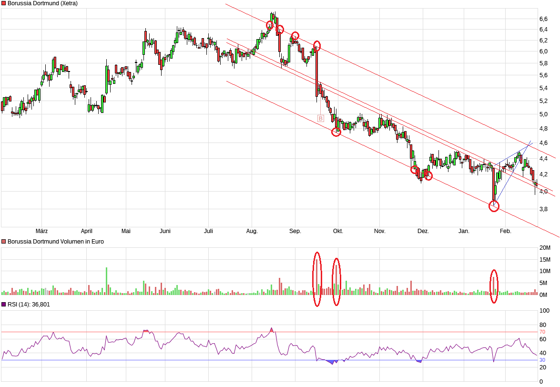
Task: Click the 5M volume axis label
Action: 543,283
